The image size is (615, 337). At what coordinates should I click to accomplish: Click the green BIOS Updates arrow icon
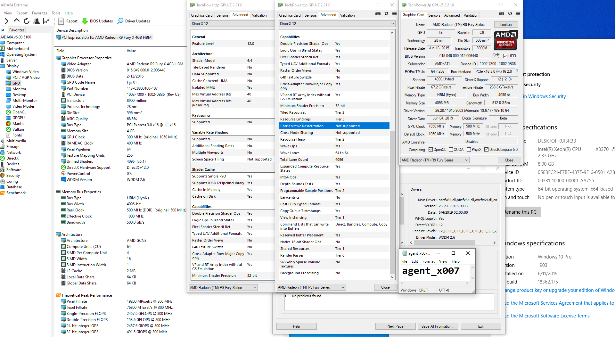pyautogui.click(x=85, y=21)
